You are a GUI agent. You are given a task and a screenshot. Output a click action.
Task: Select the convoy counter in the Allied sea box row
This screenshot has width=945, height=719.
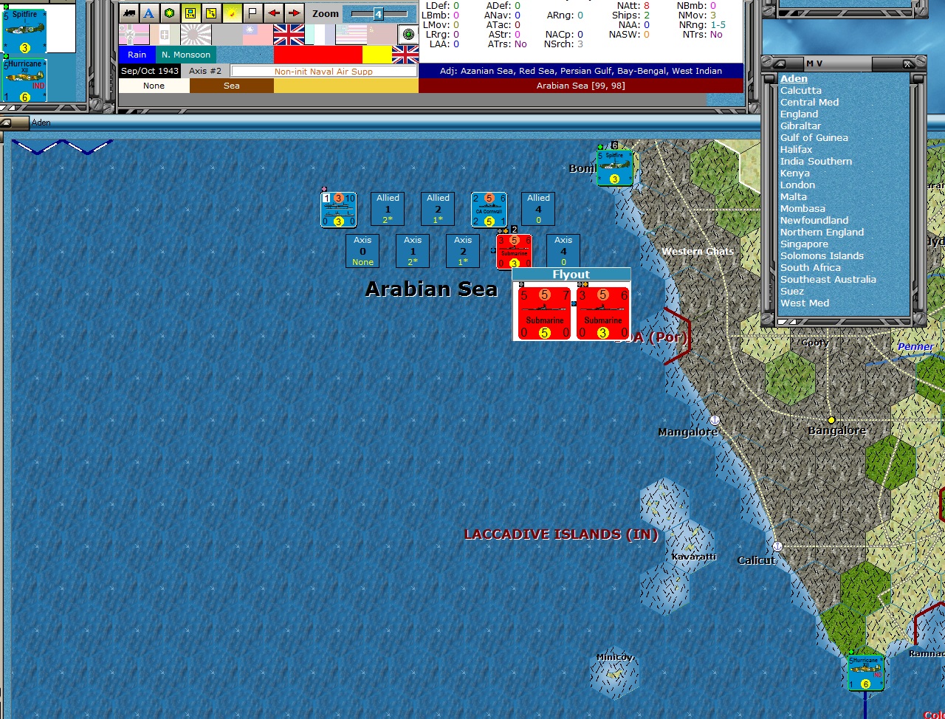point(338,210)
